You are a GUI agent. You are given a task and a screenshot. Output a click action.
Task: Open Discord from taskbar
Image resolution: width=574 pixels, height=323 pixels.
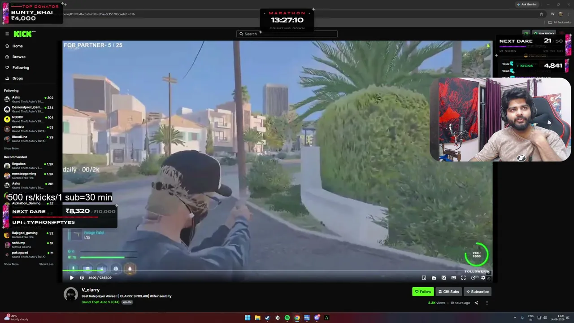pyautogui.click(x=317, y=318)
